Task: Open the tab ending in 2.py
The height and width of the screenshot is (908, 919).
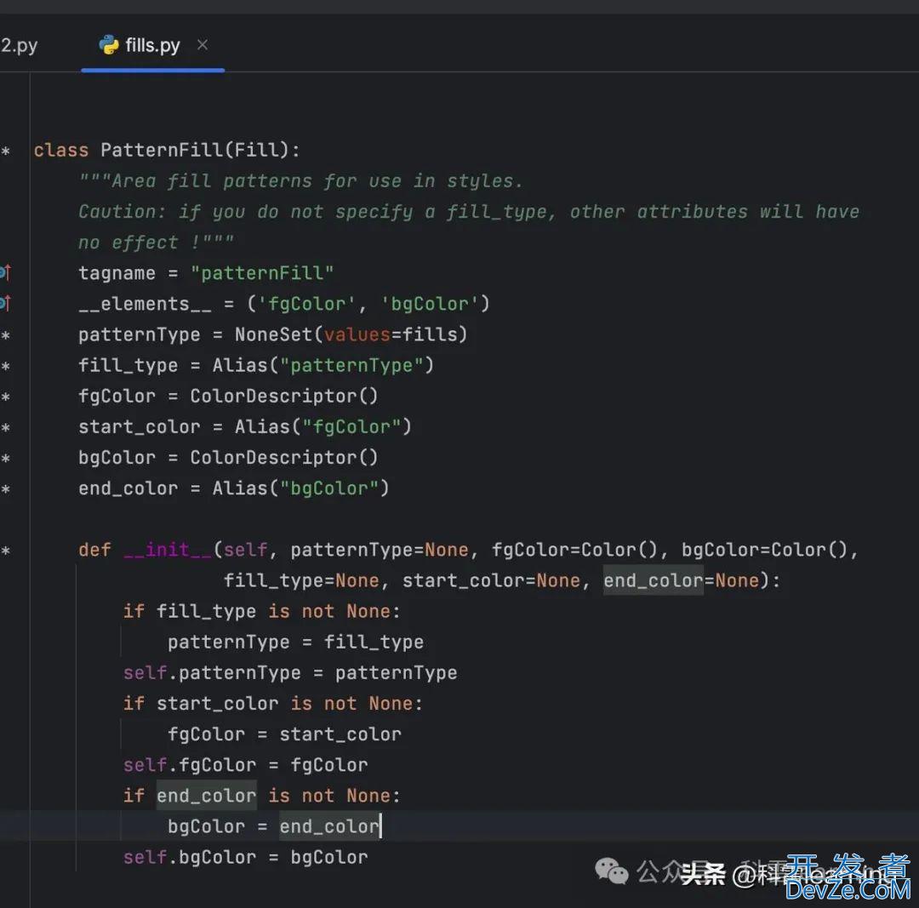Action: [19, 45]
